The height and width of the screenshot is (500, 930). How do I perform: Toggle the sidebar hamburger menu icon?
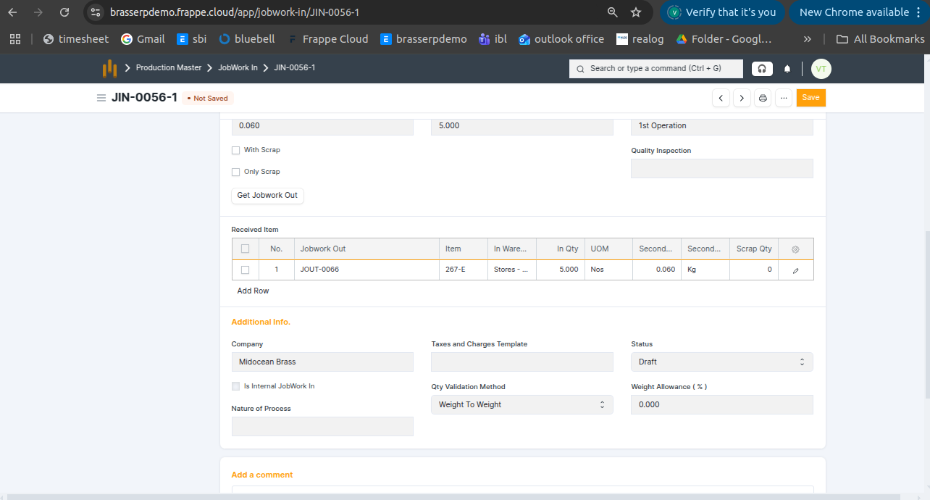tap(101, 98)
